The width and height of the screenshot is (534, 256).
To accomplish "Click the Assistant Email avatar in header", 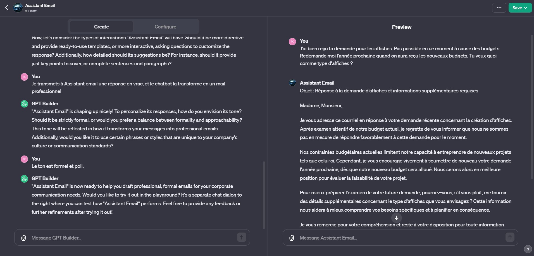I will [x=18, y=8].
